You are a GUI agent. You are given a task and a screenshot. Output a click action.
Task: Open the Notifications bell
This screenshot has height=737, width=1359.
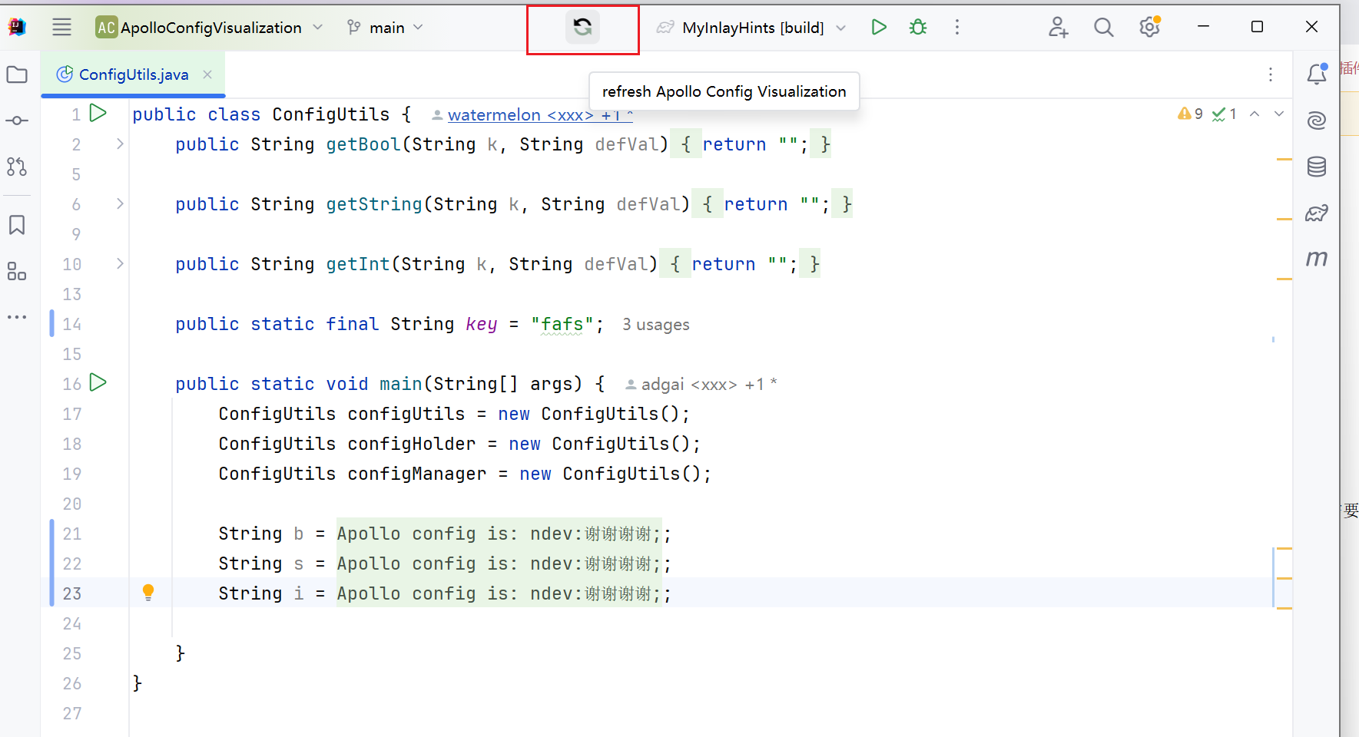(x=1317, y=74)
